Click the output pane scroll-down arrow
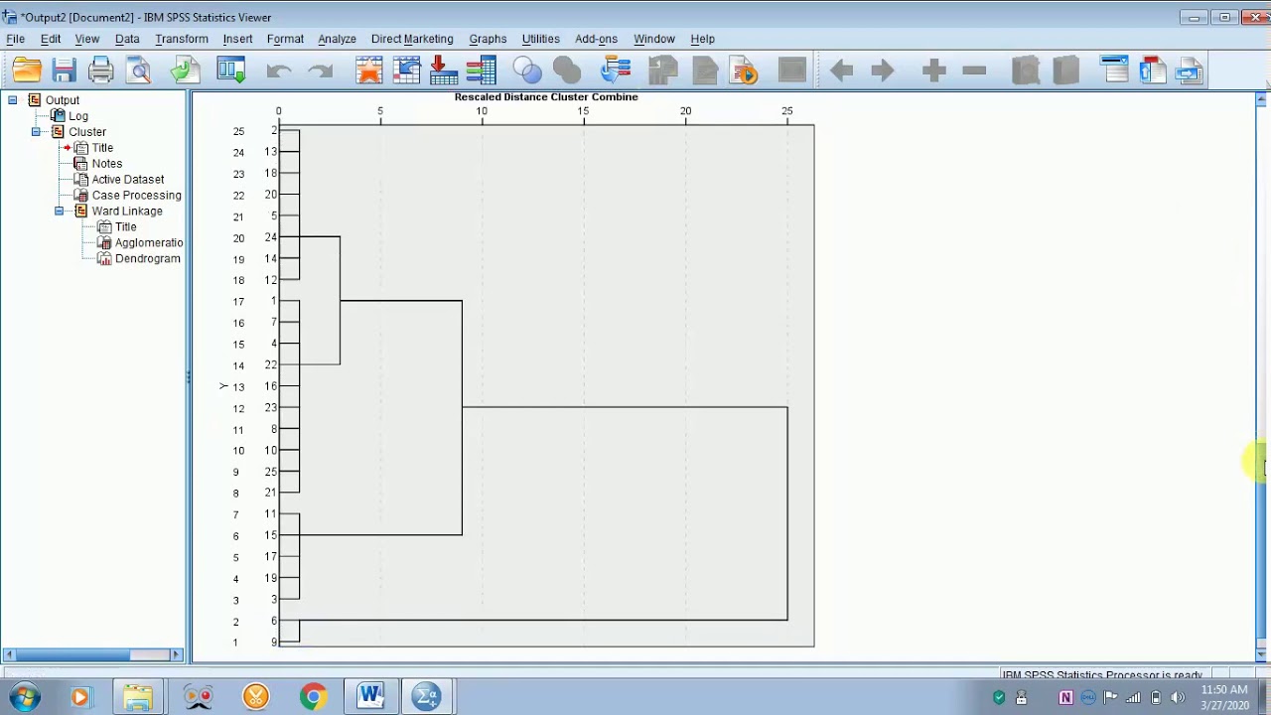The height and width of the screenshot is (715, 1271). point(1261,654)
